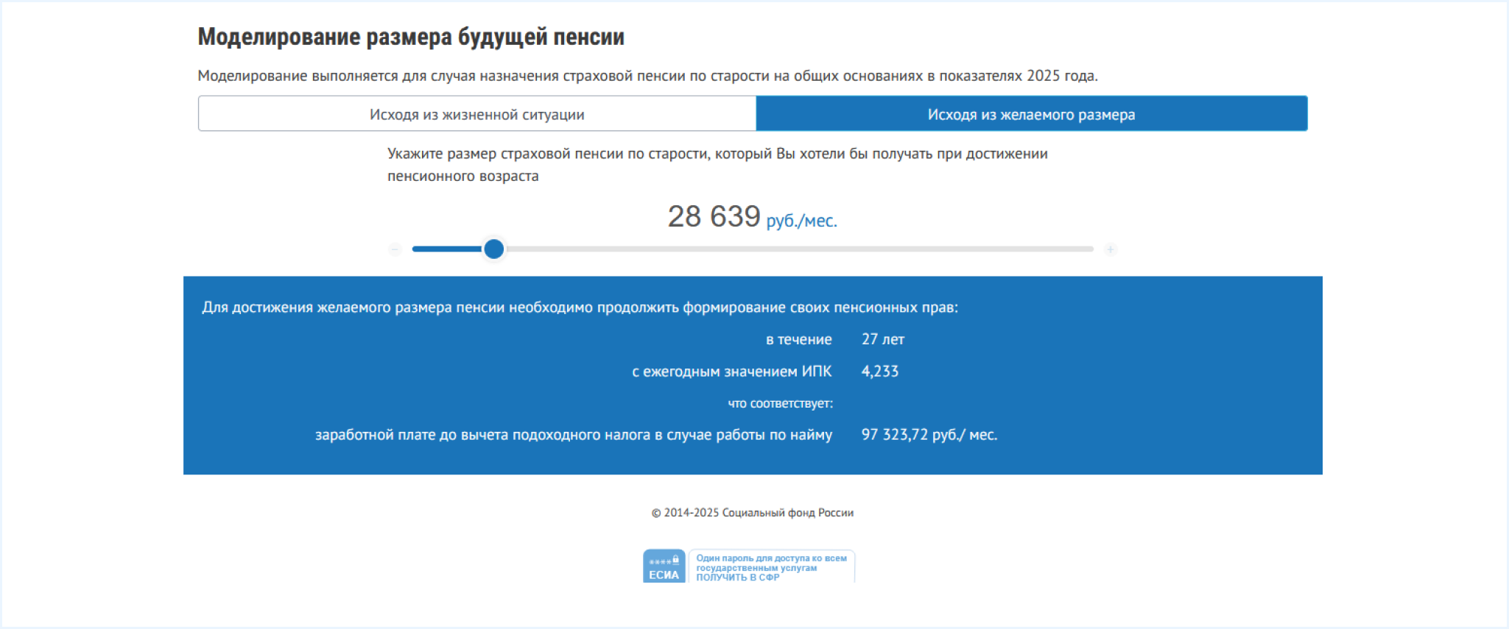Click the 'Укажите размер страховой пенсии' instruction text
Viewport: 1509px width, 629px height.
coord(717,154)
